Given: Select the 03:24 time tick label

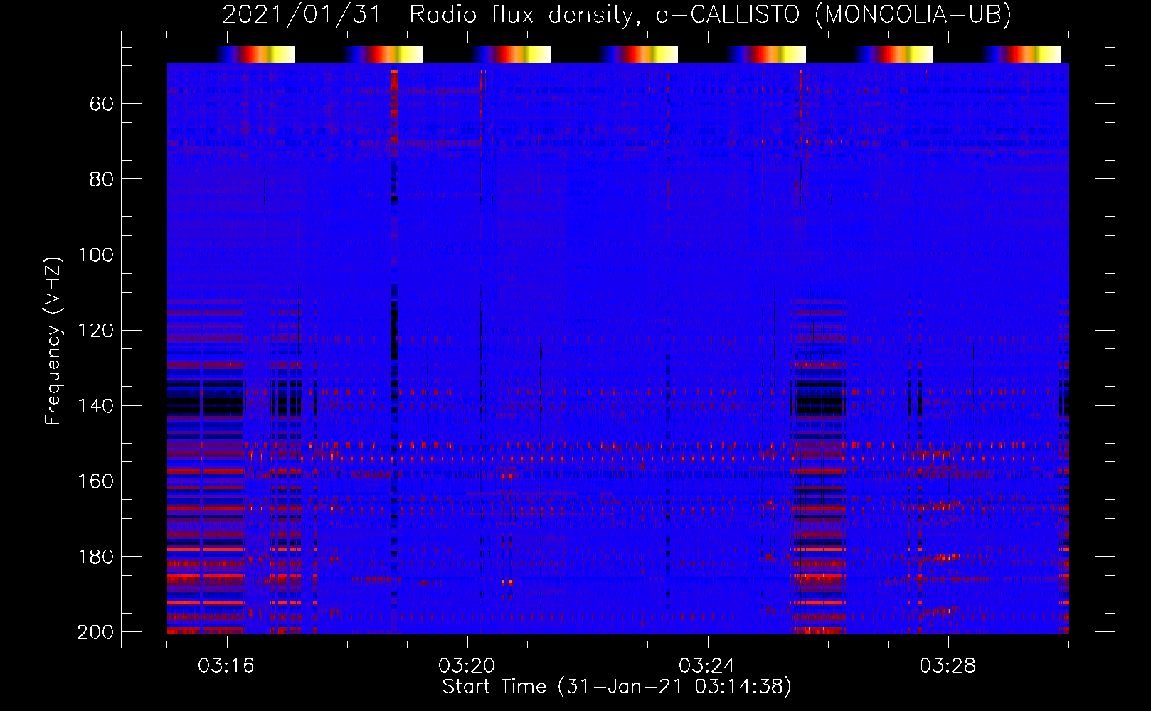Looking at the screenshot, I should coord(706,666).
